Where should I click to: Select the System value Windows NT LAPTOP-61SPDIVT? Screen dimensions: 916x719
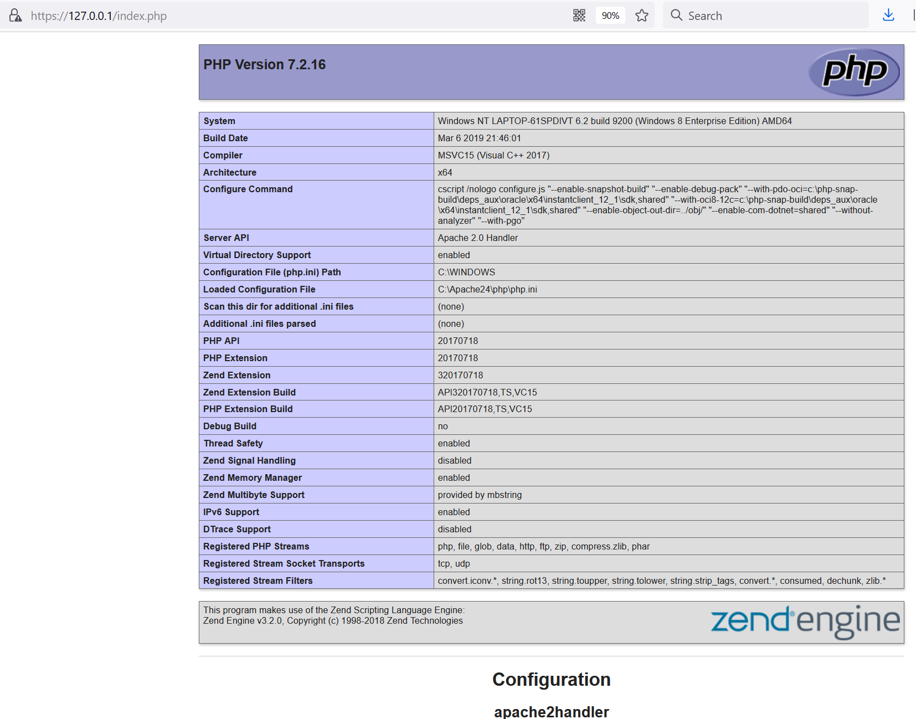(x=615, y=121)
